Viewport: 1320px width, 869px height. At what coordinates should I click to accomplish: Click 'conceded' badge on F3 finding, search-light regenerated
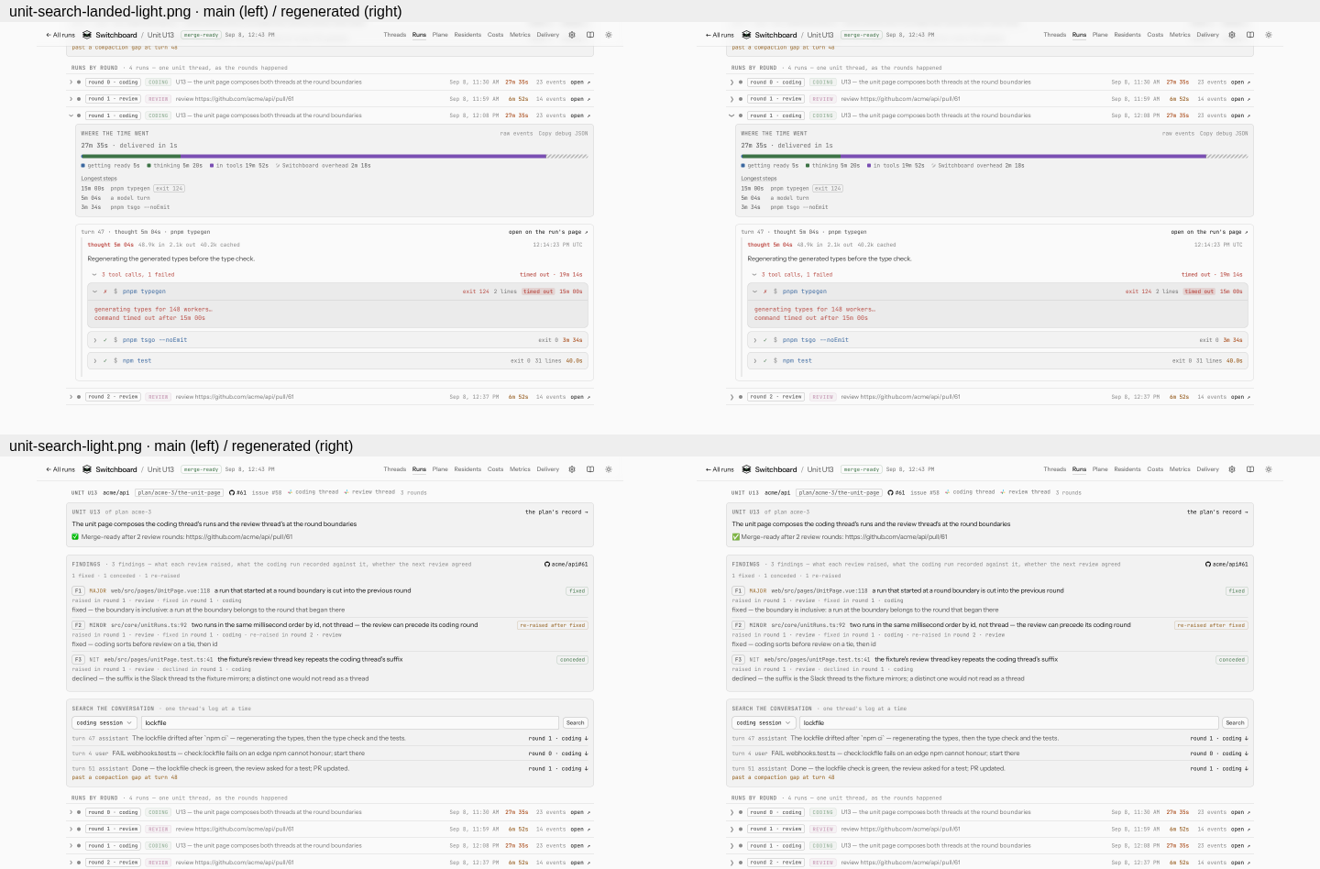click(1232, 660)
